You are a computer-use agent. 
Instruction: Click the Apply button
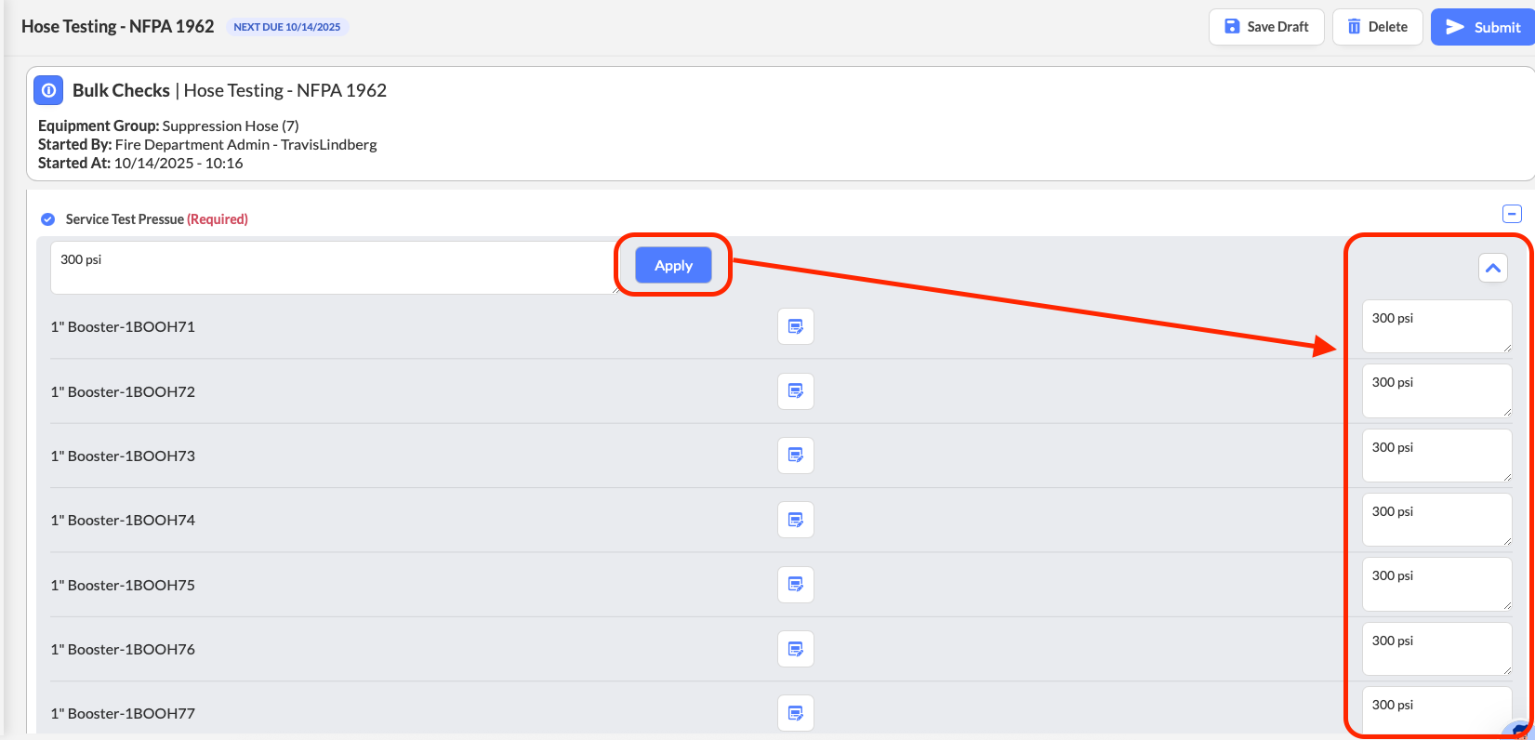coord(673,265)
